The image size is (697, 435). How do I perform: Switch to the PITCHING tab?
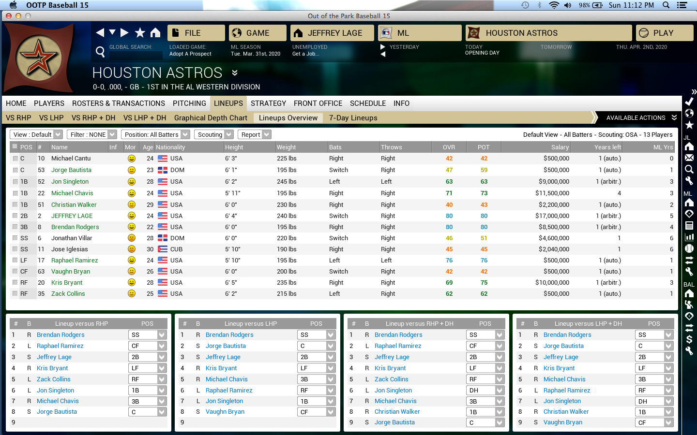coord(189,103)
